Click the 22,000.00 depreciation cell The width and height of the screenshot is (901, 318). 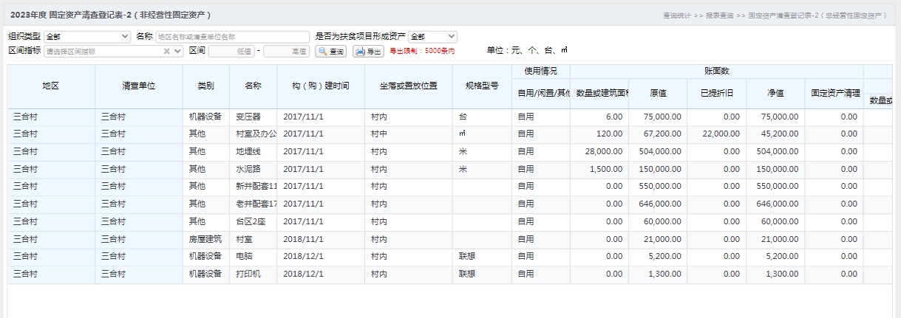tap(716, 134)
